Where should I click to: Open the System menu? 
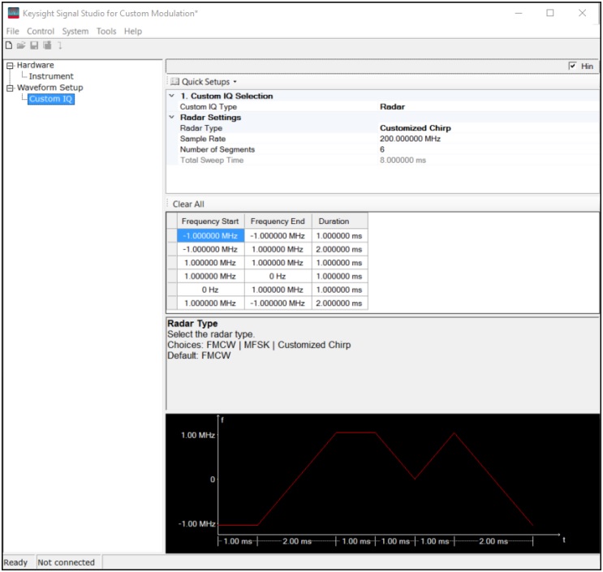(x=75, y=31)
